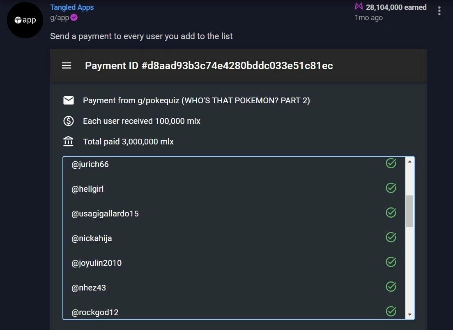The width and height of the screenshot is (453, 330).
Task: Click the purple mlx currency logo near earnings
Action: click(x=359, y=6)
